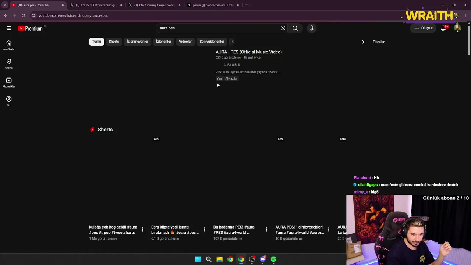Screen dimensions: 471x265
Task: Open Spotify from the taskbar
Action: pyautogui.click(x=273, y=259)
